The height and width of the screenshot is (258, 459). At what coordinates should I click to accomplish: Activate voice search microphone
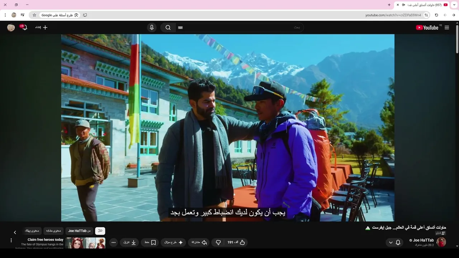pos(152,28)
